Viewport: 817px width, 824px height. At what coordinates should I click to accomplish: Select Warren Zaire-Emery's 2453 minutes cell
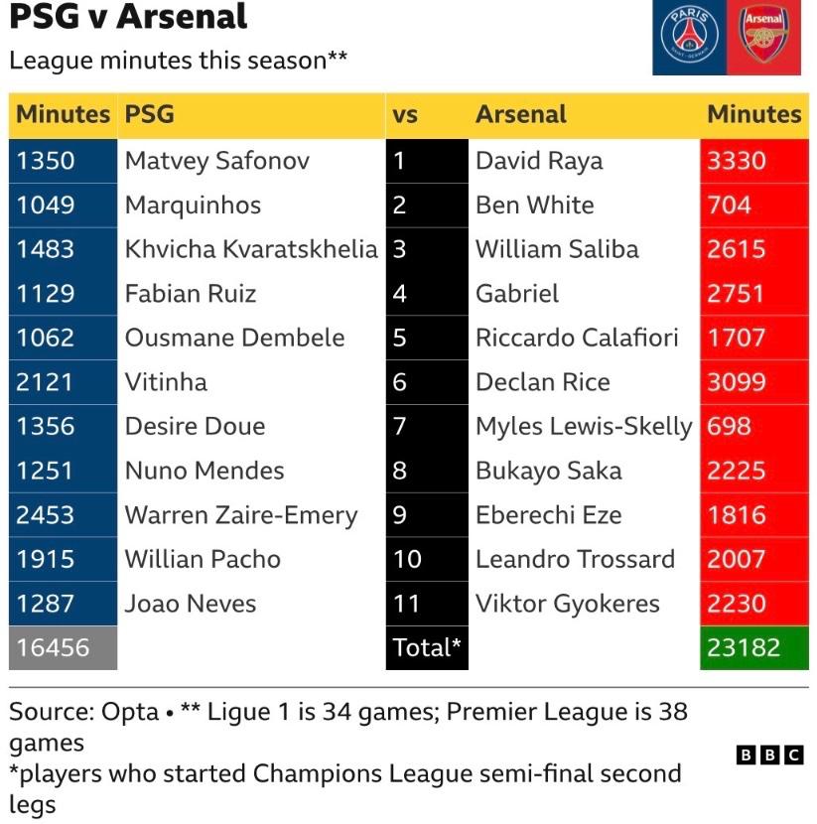coord(64,515)
